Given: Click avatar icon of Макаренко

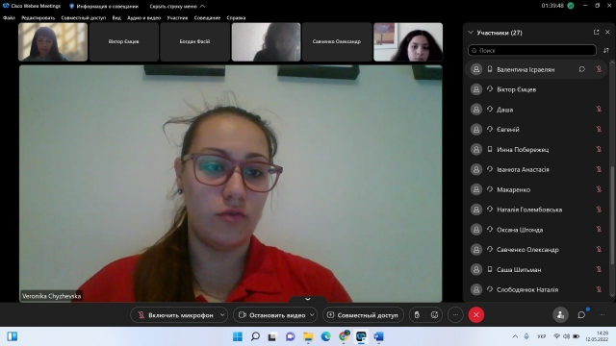Looking at the screenshot, I should 476,189.
